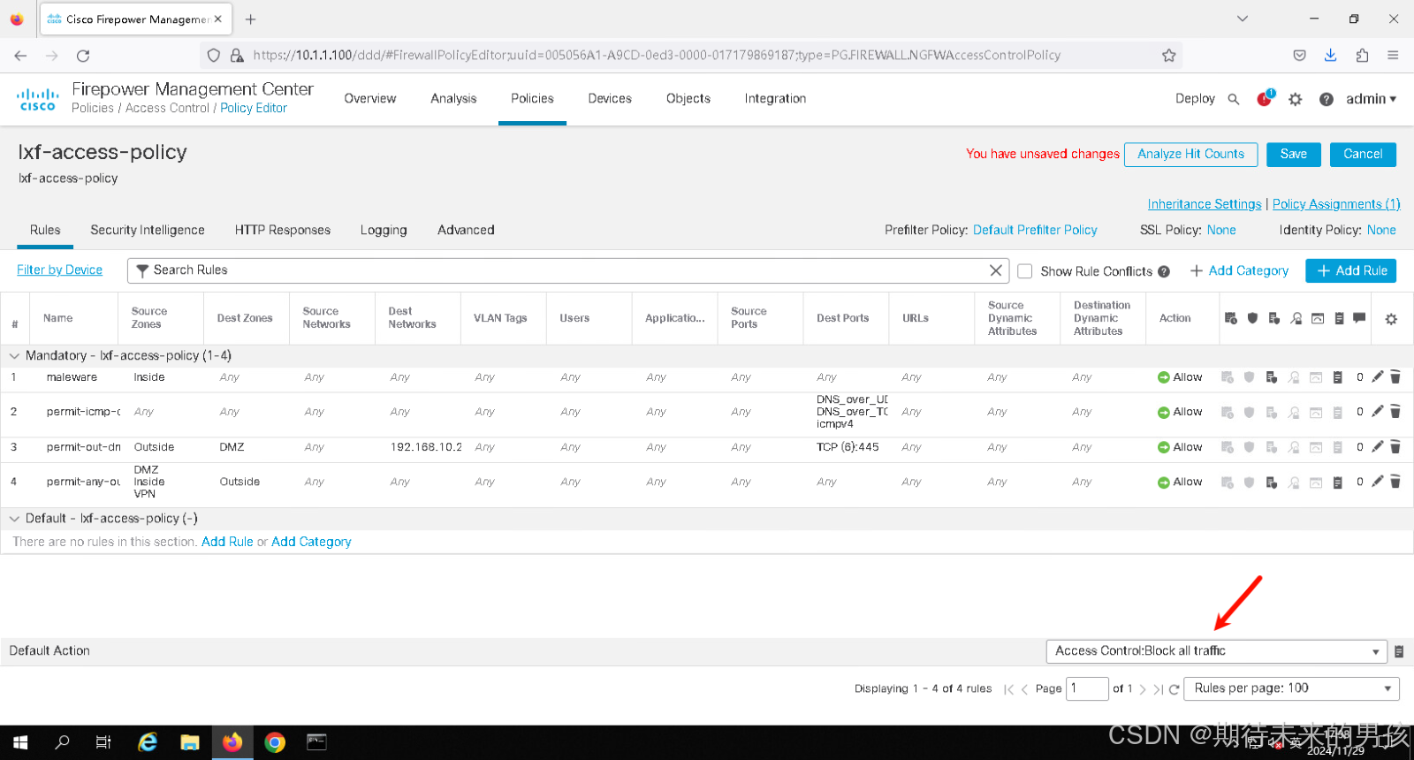The height and width of the screenshot is (760, 1414).
Task: Click SSL Policy None link
Action: coord(1221,230)
